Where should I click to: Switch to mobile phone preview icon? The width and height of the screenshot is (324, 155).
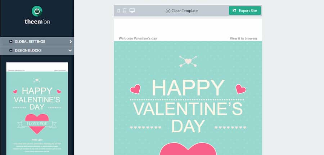click(x=118, y=10)
